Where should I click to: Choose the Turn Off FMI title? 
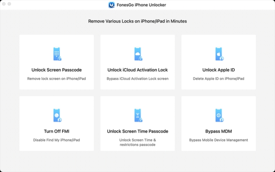[57, 131]
